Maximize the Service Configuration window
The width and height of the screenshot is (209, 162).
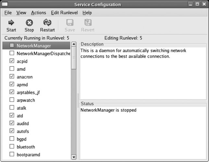(197, 5)
